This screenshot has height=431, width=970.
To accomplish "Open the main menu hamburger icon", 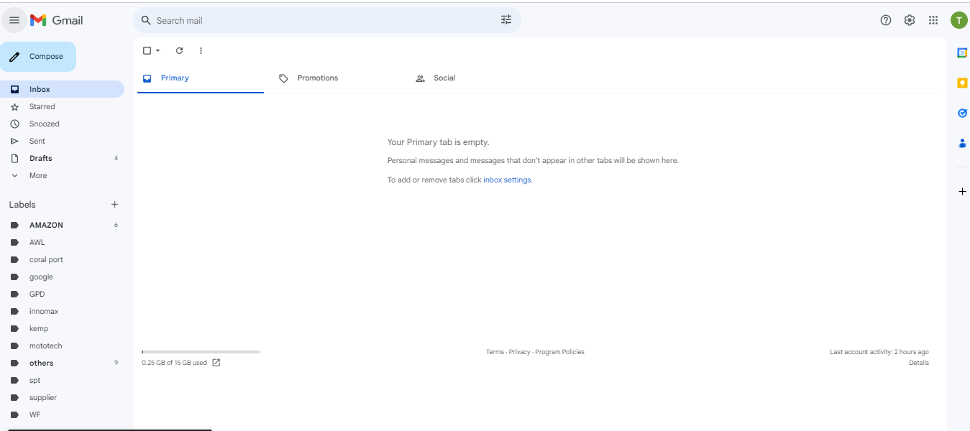I will 14,20.
